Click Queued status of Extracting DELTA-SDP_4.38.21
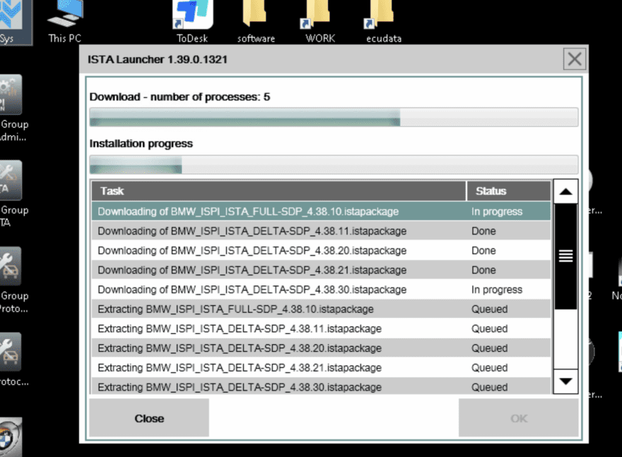This screenshot has width=622, height=457. 490,368
